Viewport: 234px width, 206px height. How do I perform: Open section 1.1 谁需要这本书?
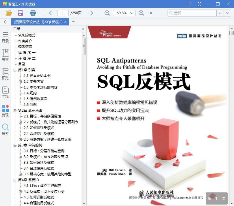tap(37, 76)
